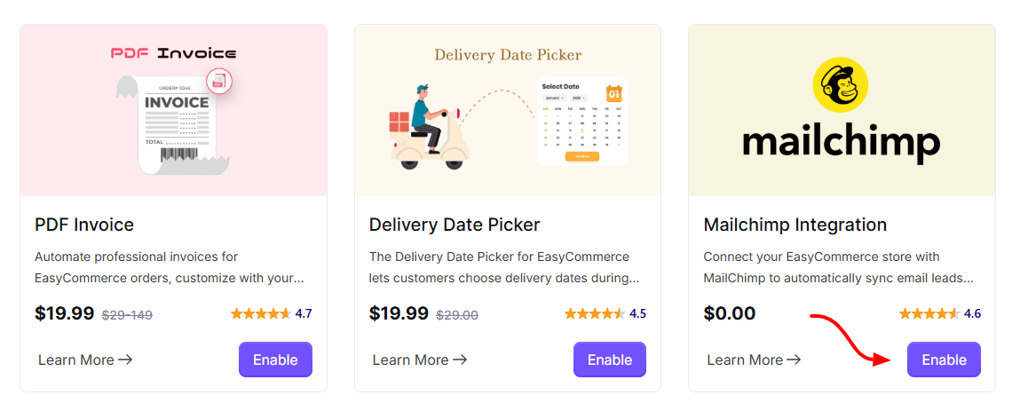1020x411 pixels.
Task: Enable the PDF Invoice addon
Action: point(275,360)
